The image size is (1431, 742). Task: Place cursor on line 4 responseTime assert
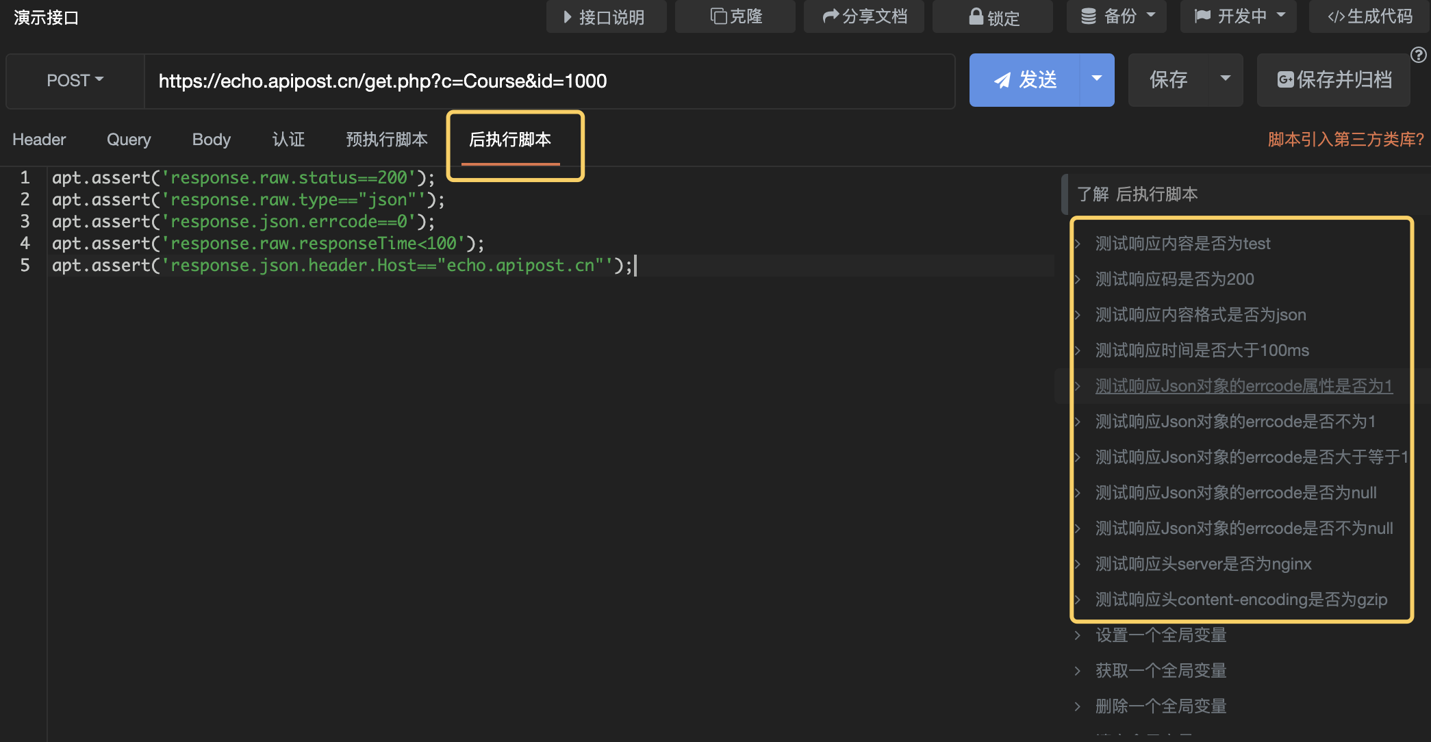(x=268, y=244)
